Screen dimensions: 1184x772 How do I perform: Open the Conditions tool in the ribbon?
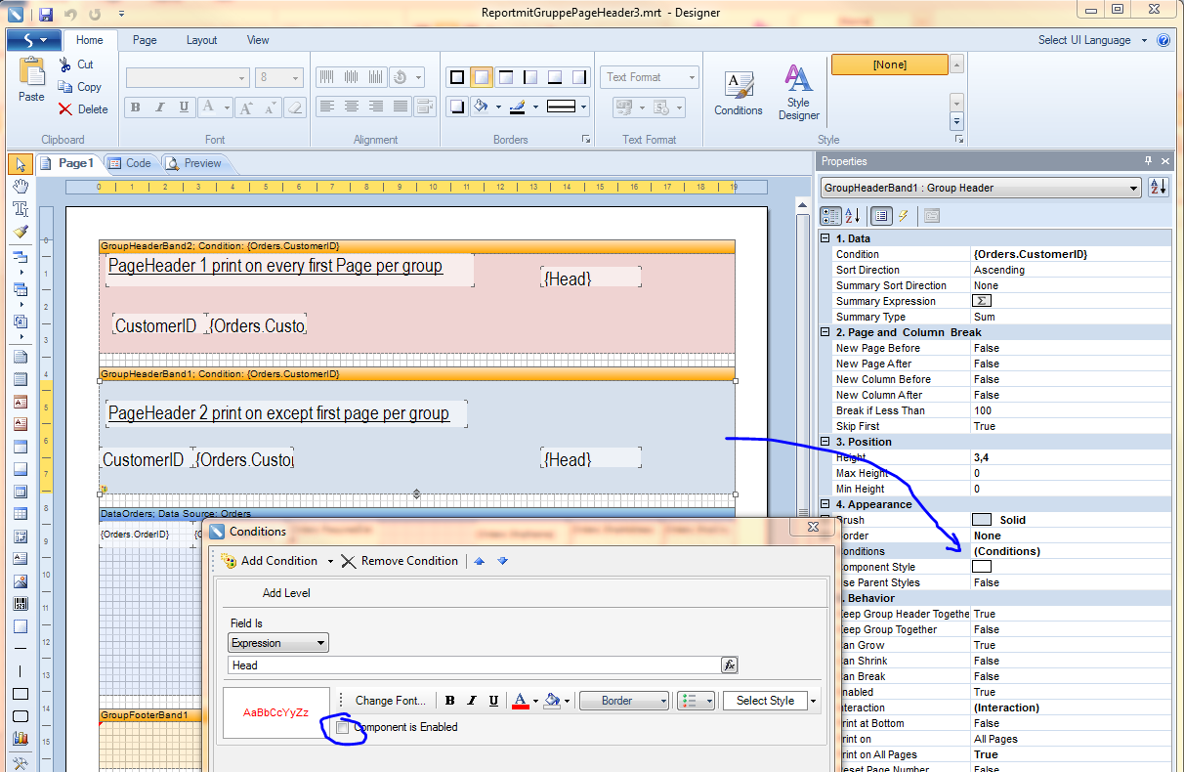[739, 93]
